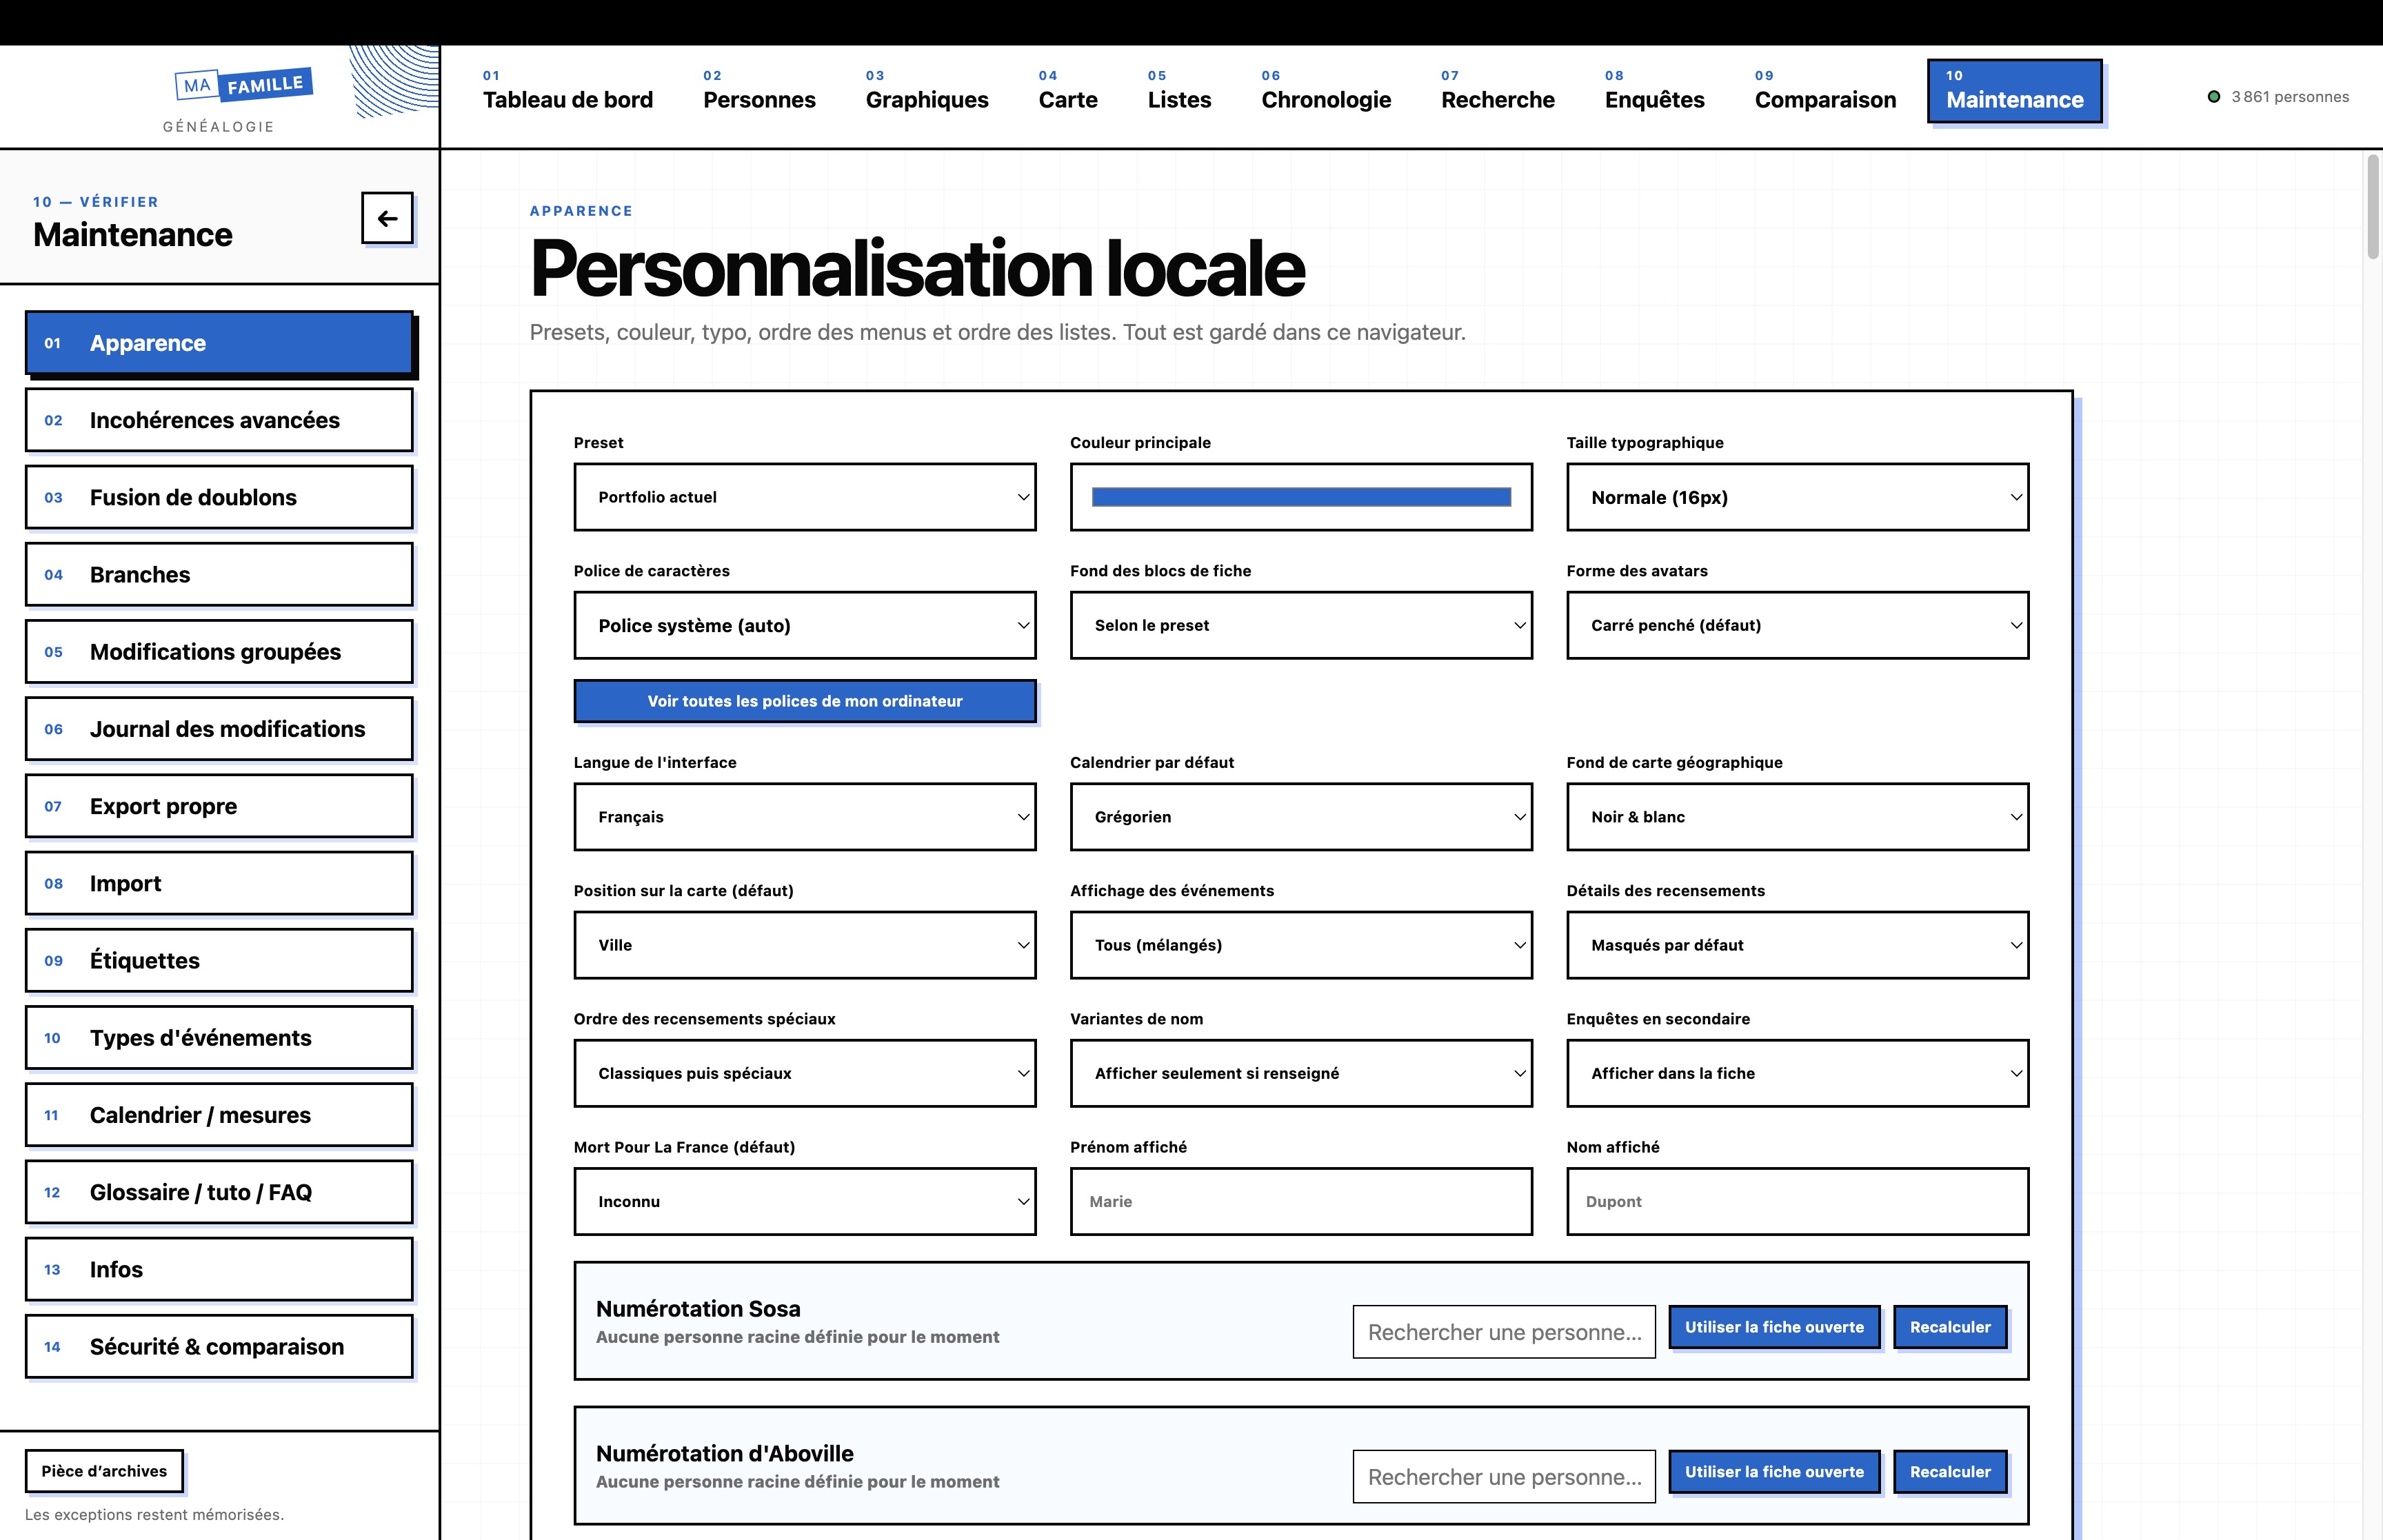Click Recalculer for Numérotation Sosa
The image size is (2383, 1540).
click(1950, 1327)
